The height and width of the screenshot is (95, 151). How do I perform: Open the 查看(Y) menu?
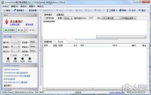(32, 6)
